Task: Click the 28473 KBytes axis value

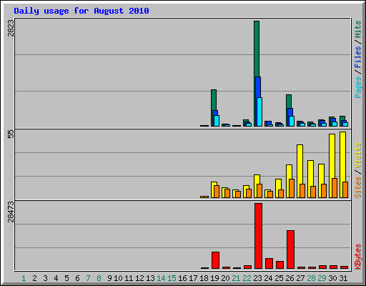Action: click(x=11, y=212)
